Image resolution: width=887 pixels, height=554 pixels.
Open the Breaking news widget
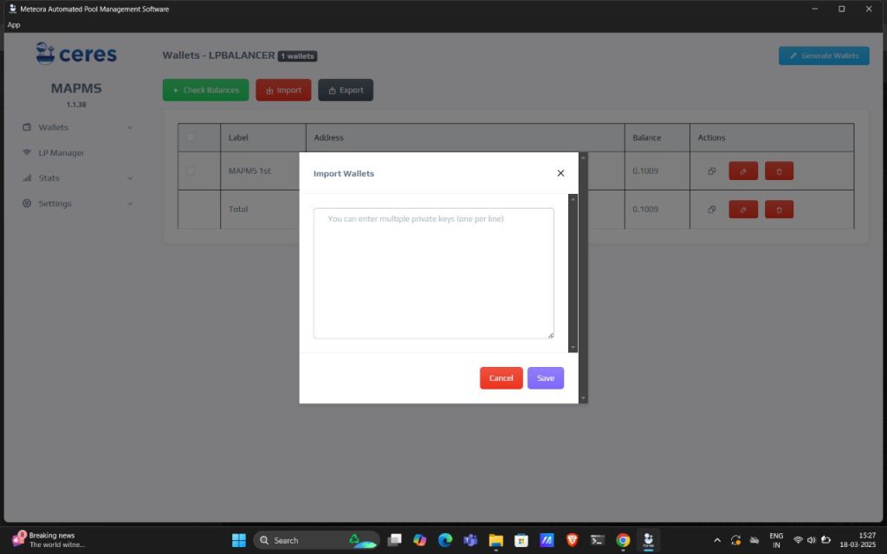[49, 540]
